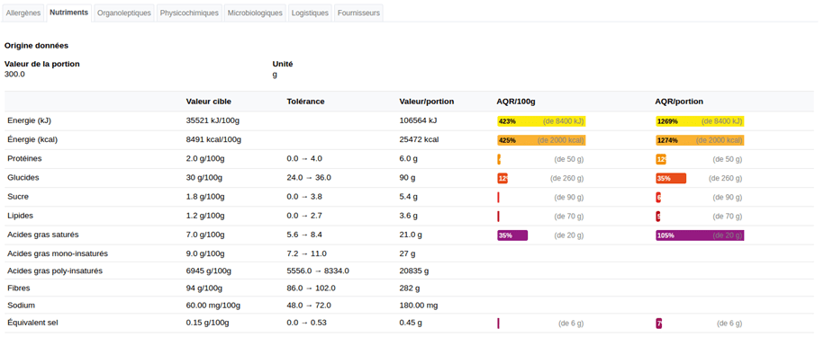Image resolution: width=824 pixels, height=337 pixels.
Task: Click the value 9.0 g/100g
Action: pyautogui.click(x=205, y=253)
